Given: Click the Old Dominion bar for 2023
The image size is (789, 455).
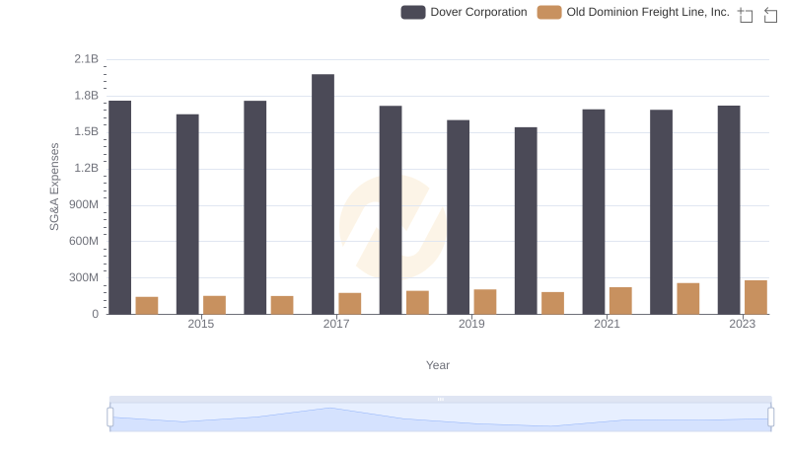Looking at the screenshot, I should [x=755, y=297].
